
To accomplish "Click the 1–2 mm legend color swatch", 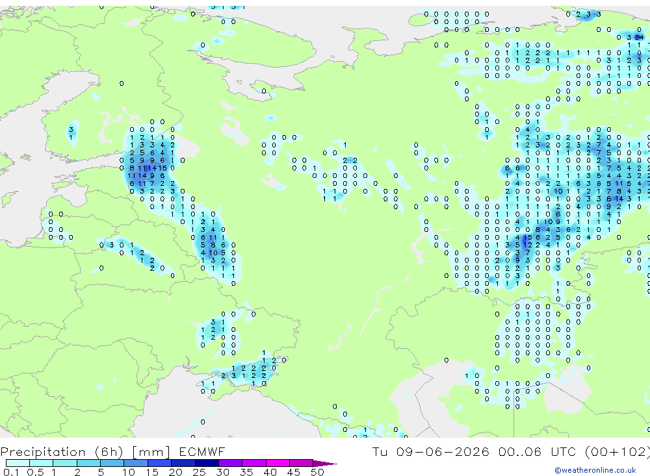I will click(65, 463).
